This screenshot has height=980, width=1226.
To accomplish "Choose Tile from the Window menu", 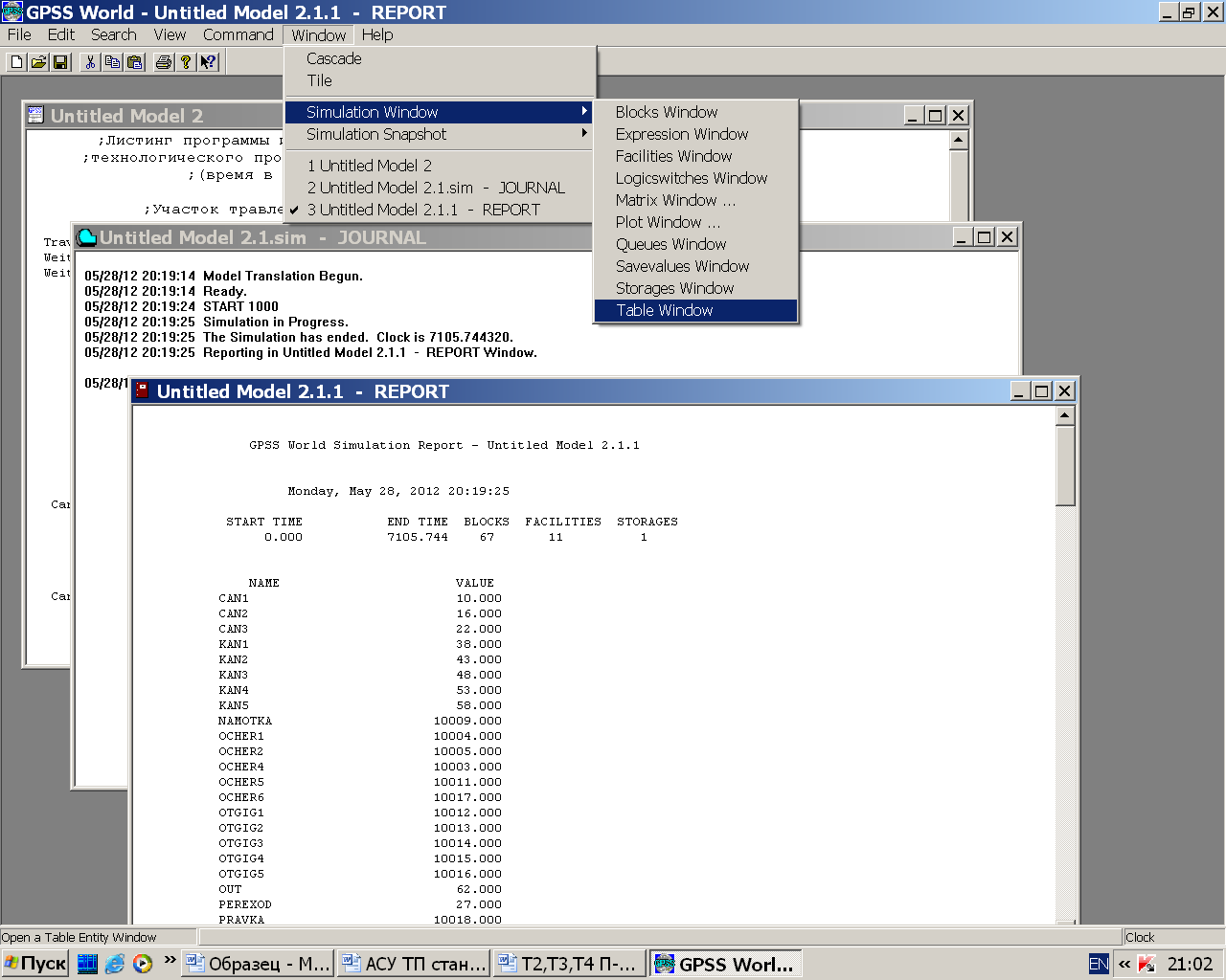I will pos(440,80).
